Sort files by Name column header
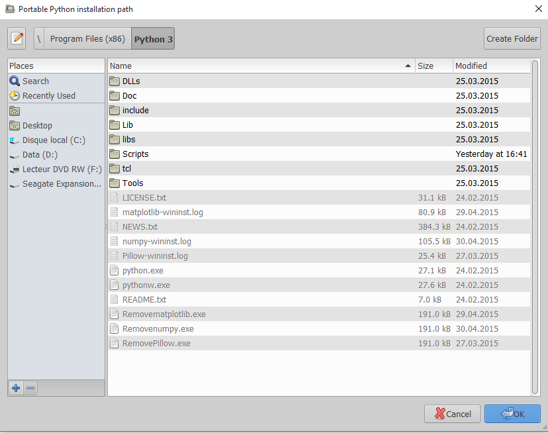The width and height of the screenshot is (548, 433). tap(261, 66)
